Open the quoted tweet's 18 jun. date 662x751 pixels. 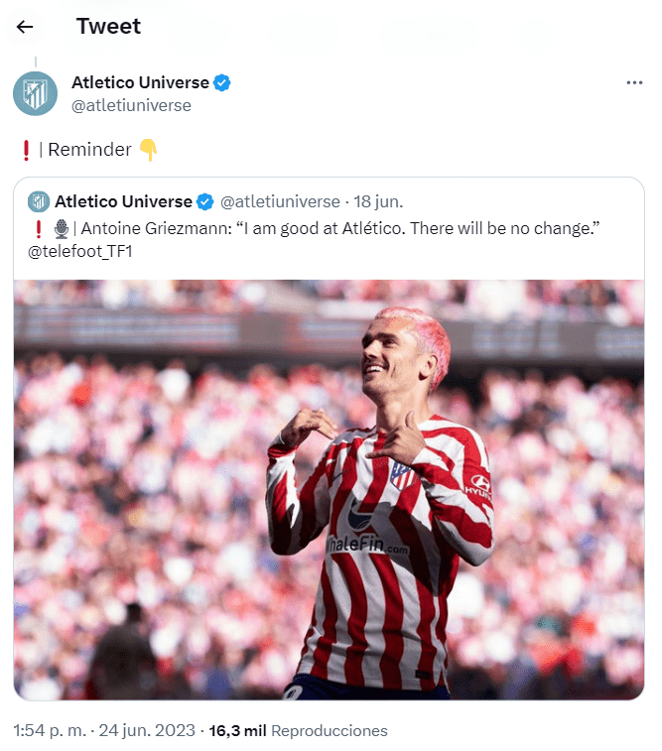[x=378, y=201]
